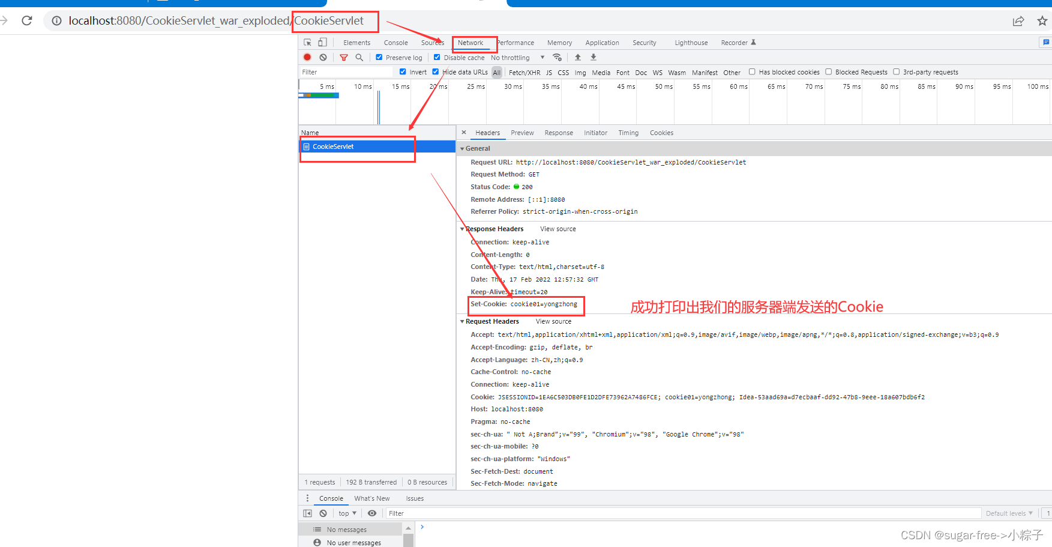Stop recording network log red button
This screenshot has height=547, width=1052.
click(x=307, y=58)
